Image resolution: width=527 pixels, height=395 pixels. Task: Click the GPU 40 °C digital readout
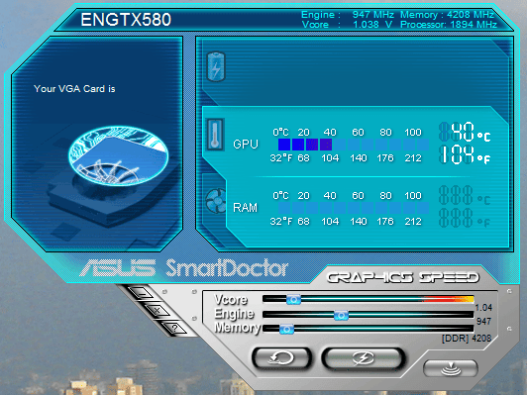click(465, 132)
